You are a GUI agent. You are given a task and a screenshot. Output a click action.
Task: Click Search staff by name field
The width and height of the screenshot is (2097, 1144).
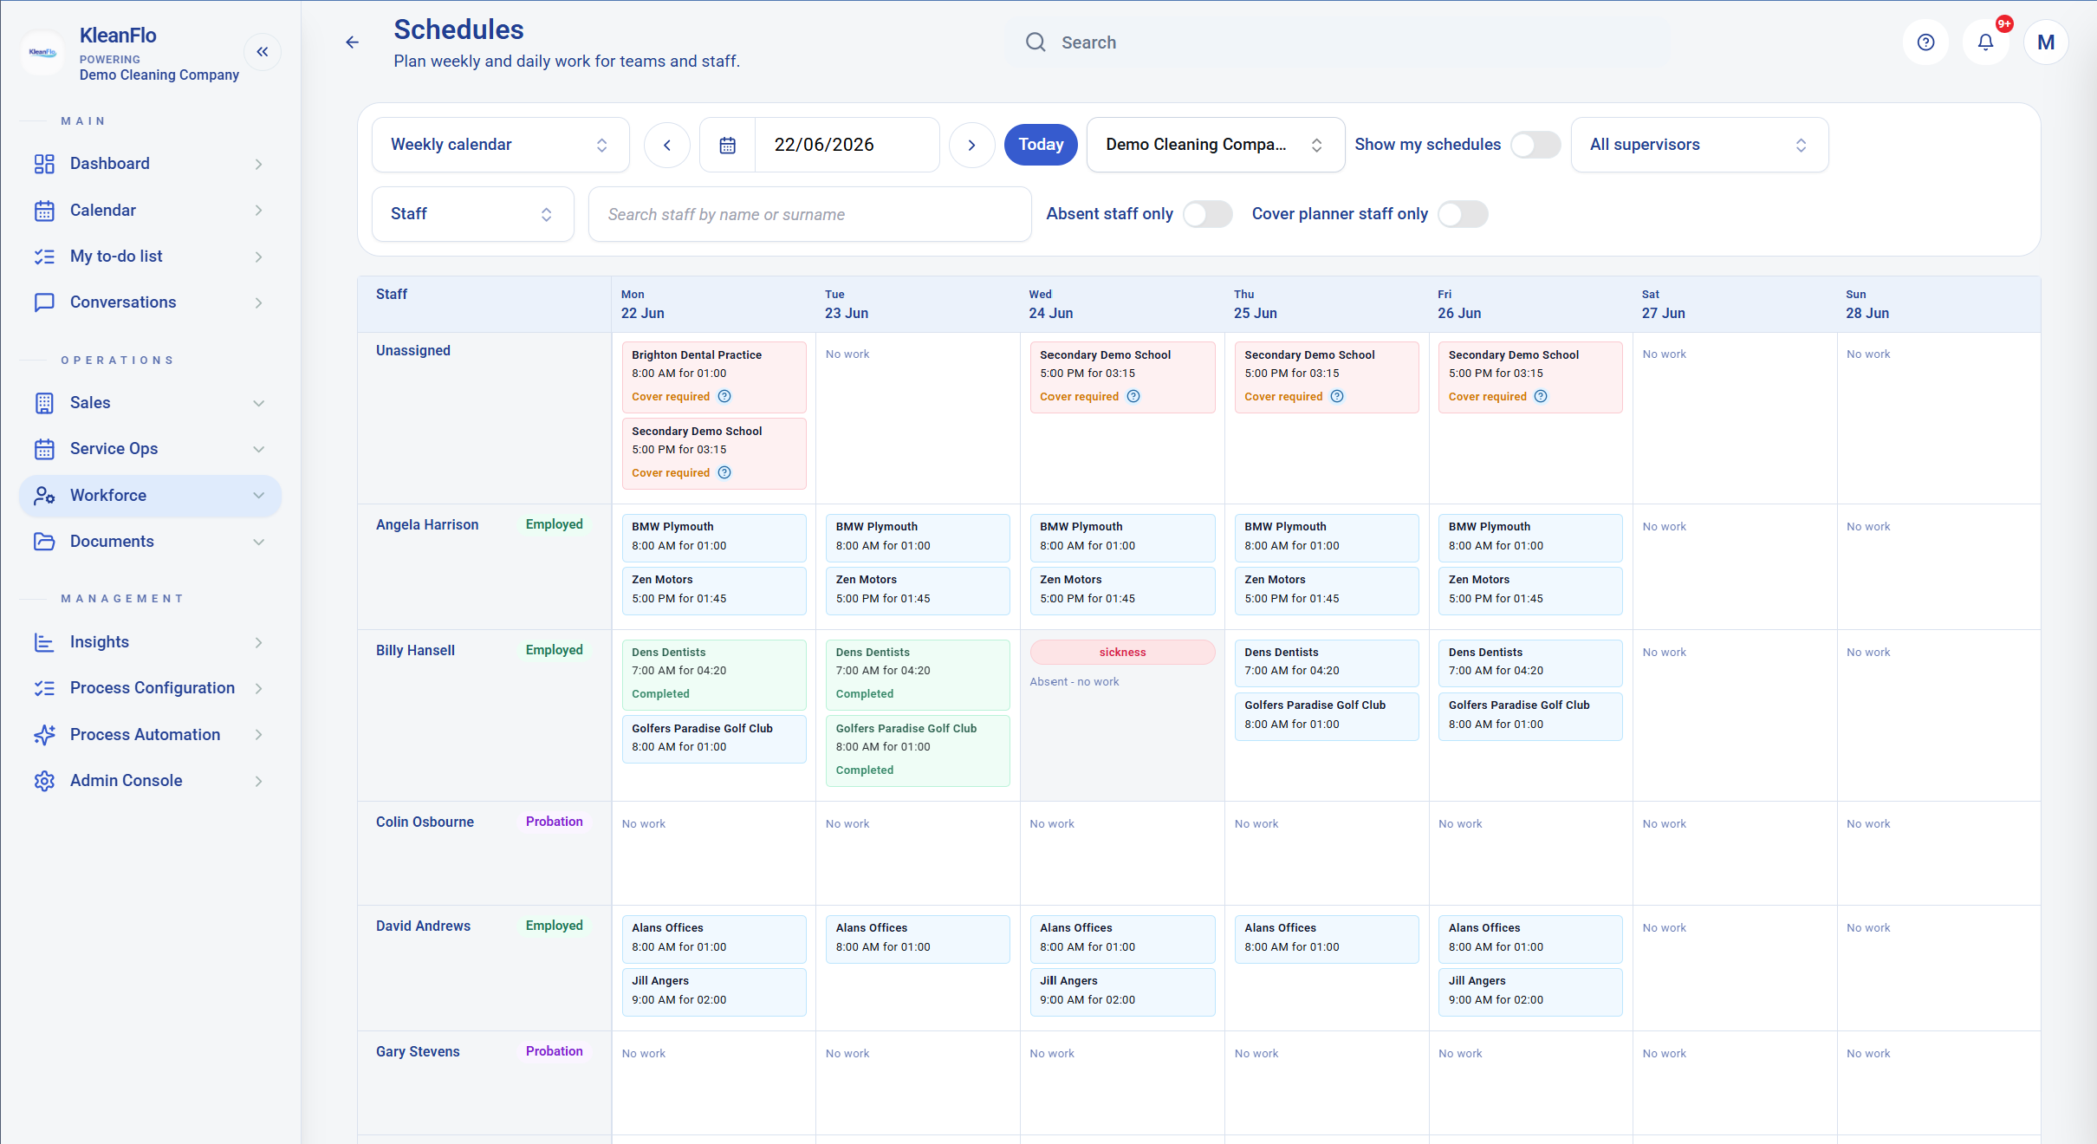pos(809,214)
